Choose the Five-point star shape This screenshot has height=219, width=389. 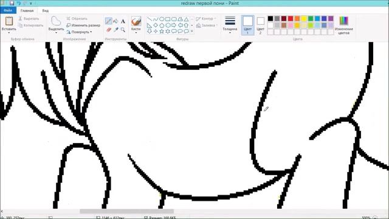pyautogui.click(x=162, y=31)
